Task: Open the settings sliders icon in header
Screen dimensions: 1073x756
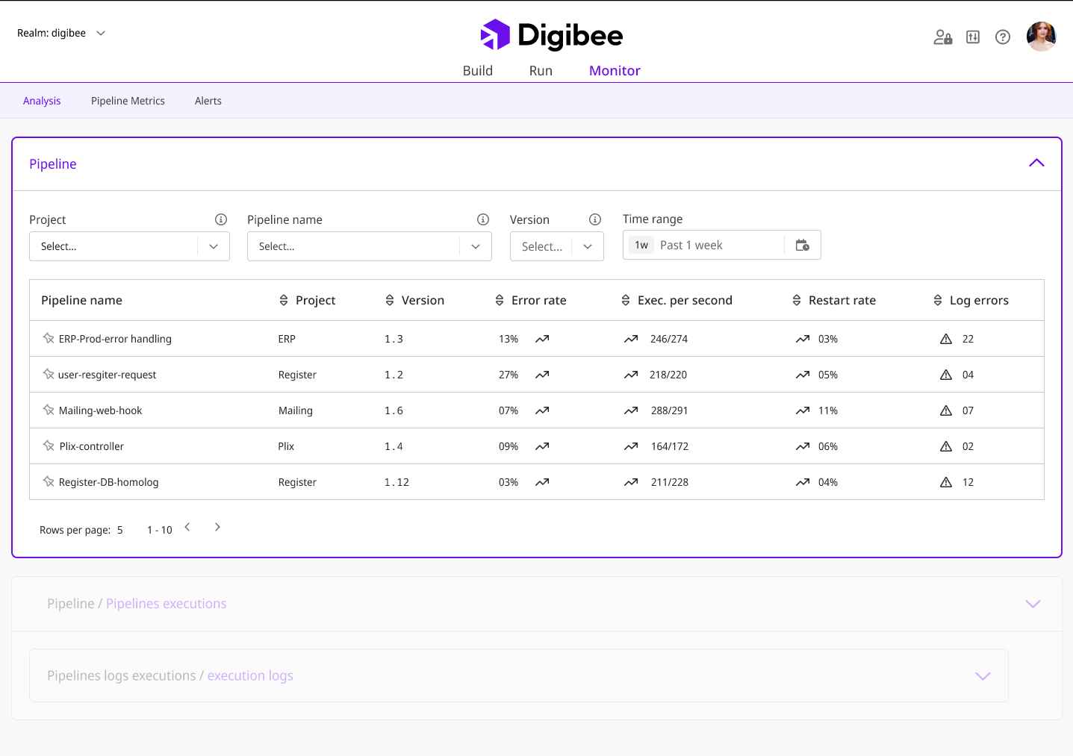Action: click(x=973, y=37)
